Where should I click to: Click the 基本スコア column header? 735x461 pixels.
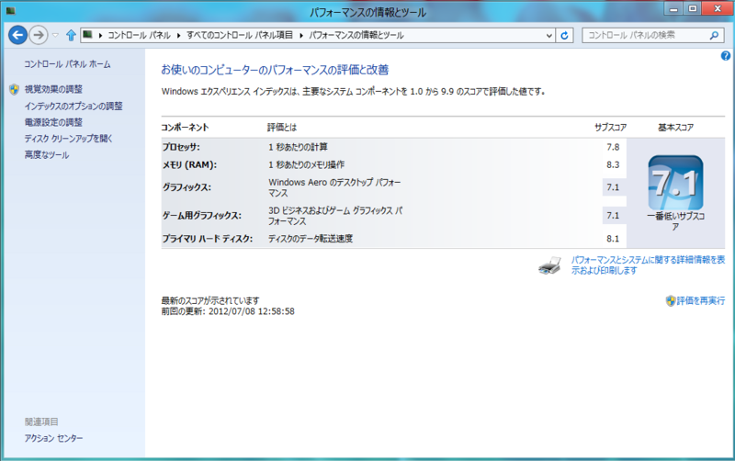(x=675, y=128)
